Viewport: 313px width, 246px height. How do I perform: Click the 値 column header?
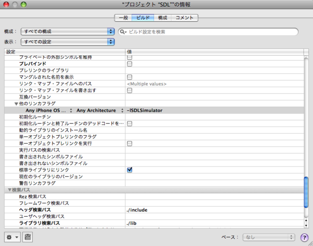[214, 52]
